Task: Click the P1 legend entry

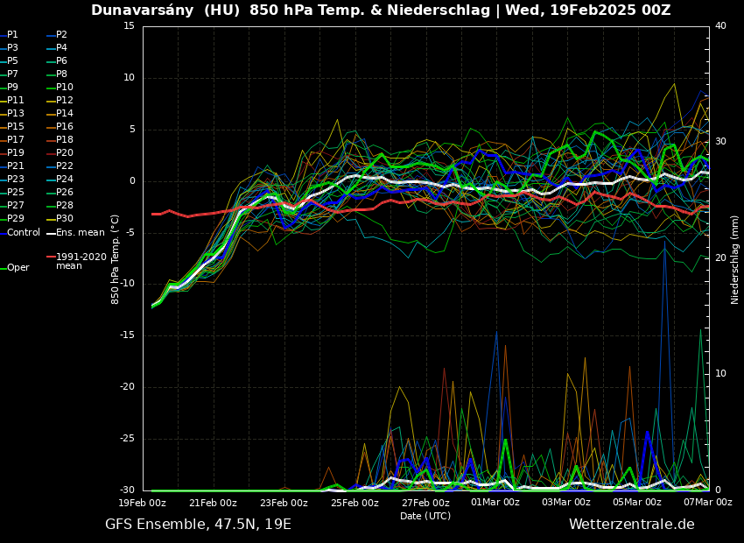Action: 12,35
